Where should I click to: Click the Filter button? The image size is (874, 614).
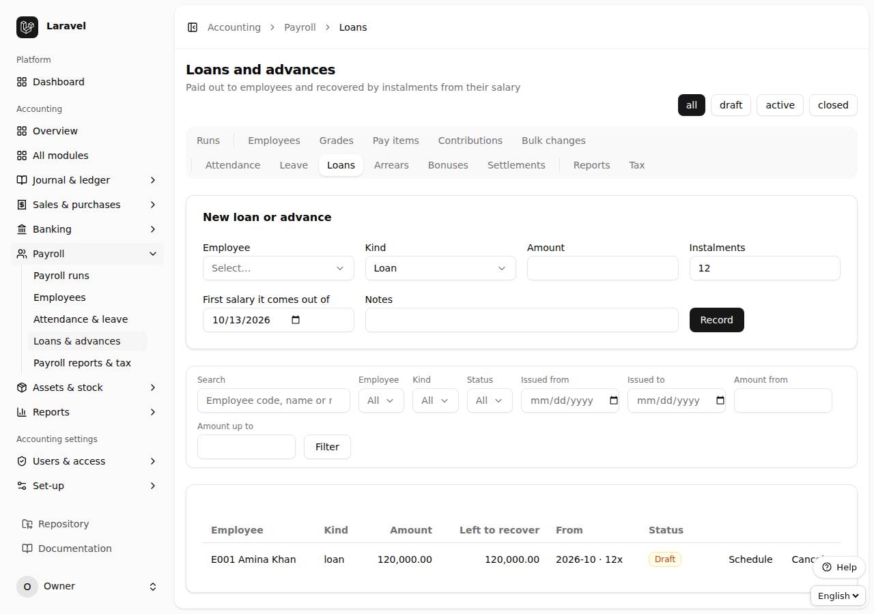click(x=327, y=447)
